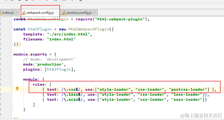Click the /\.less$/ regex pattern
224x120 pixels.
(72, 95)
